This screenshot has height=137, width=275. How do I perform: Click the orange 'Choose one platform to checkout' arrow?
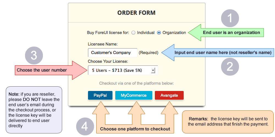click(135, 129)
